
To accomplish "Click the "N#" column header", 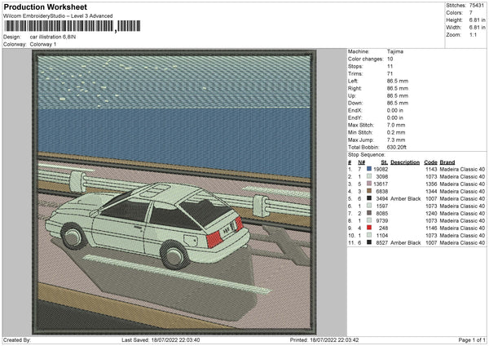I will pos(361,162).
